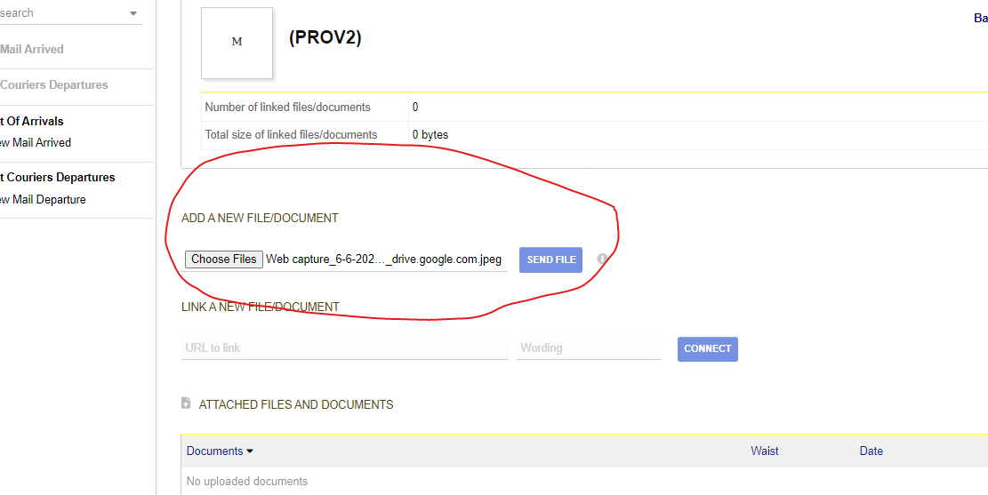Screen dimensions: 988x495
Task: Select List Of Arrivals menu entry
Action: (32, 122)
